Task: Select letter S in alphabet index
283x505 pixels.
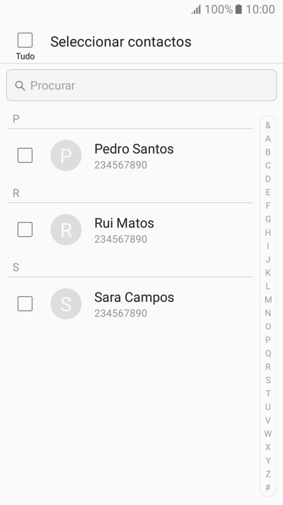Action: pyautogui.click(x=268, y=380)
